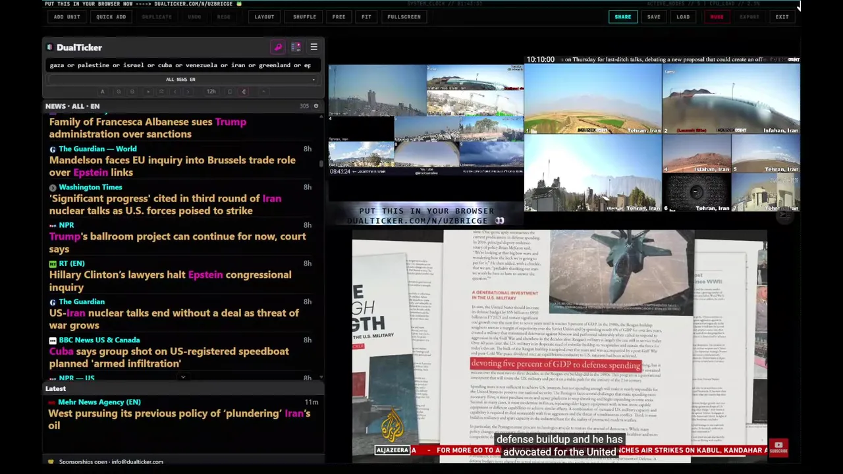Screen dimensions: 843x474
Task: Click the SHARE button
Action: click(623, 17)
